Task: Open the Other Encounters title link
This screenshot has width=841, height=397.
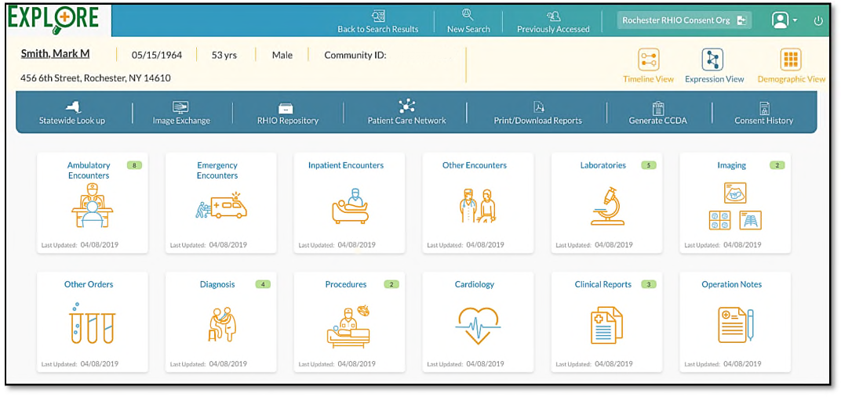Action: (475, 165)
